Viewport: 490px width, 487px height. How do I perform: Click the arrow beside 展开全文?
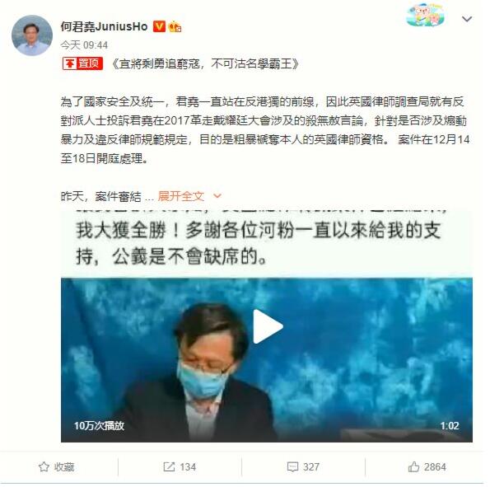click(217, 196)
